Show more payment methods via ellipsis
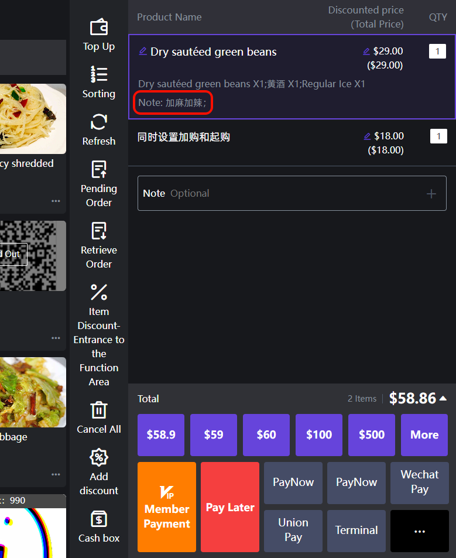 419,531
